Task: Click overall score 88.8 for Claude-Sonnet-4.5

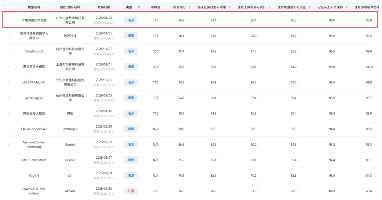Action: (181, 129)
